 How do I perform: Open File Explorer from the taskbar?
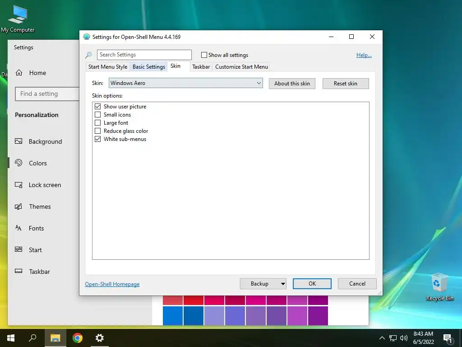pos(55,338)
